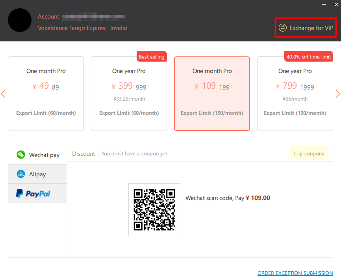The image size is (341, 280).
Task: Click the 40.0% off time limit badge
Action: click(309, 57)
